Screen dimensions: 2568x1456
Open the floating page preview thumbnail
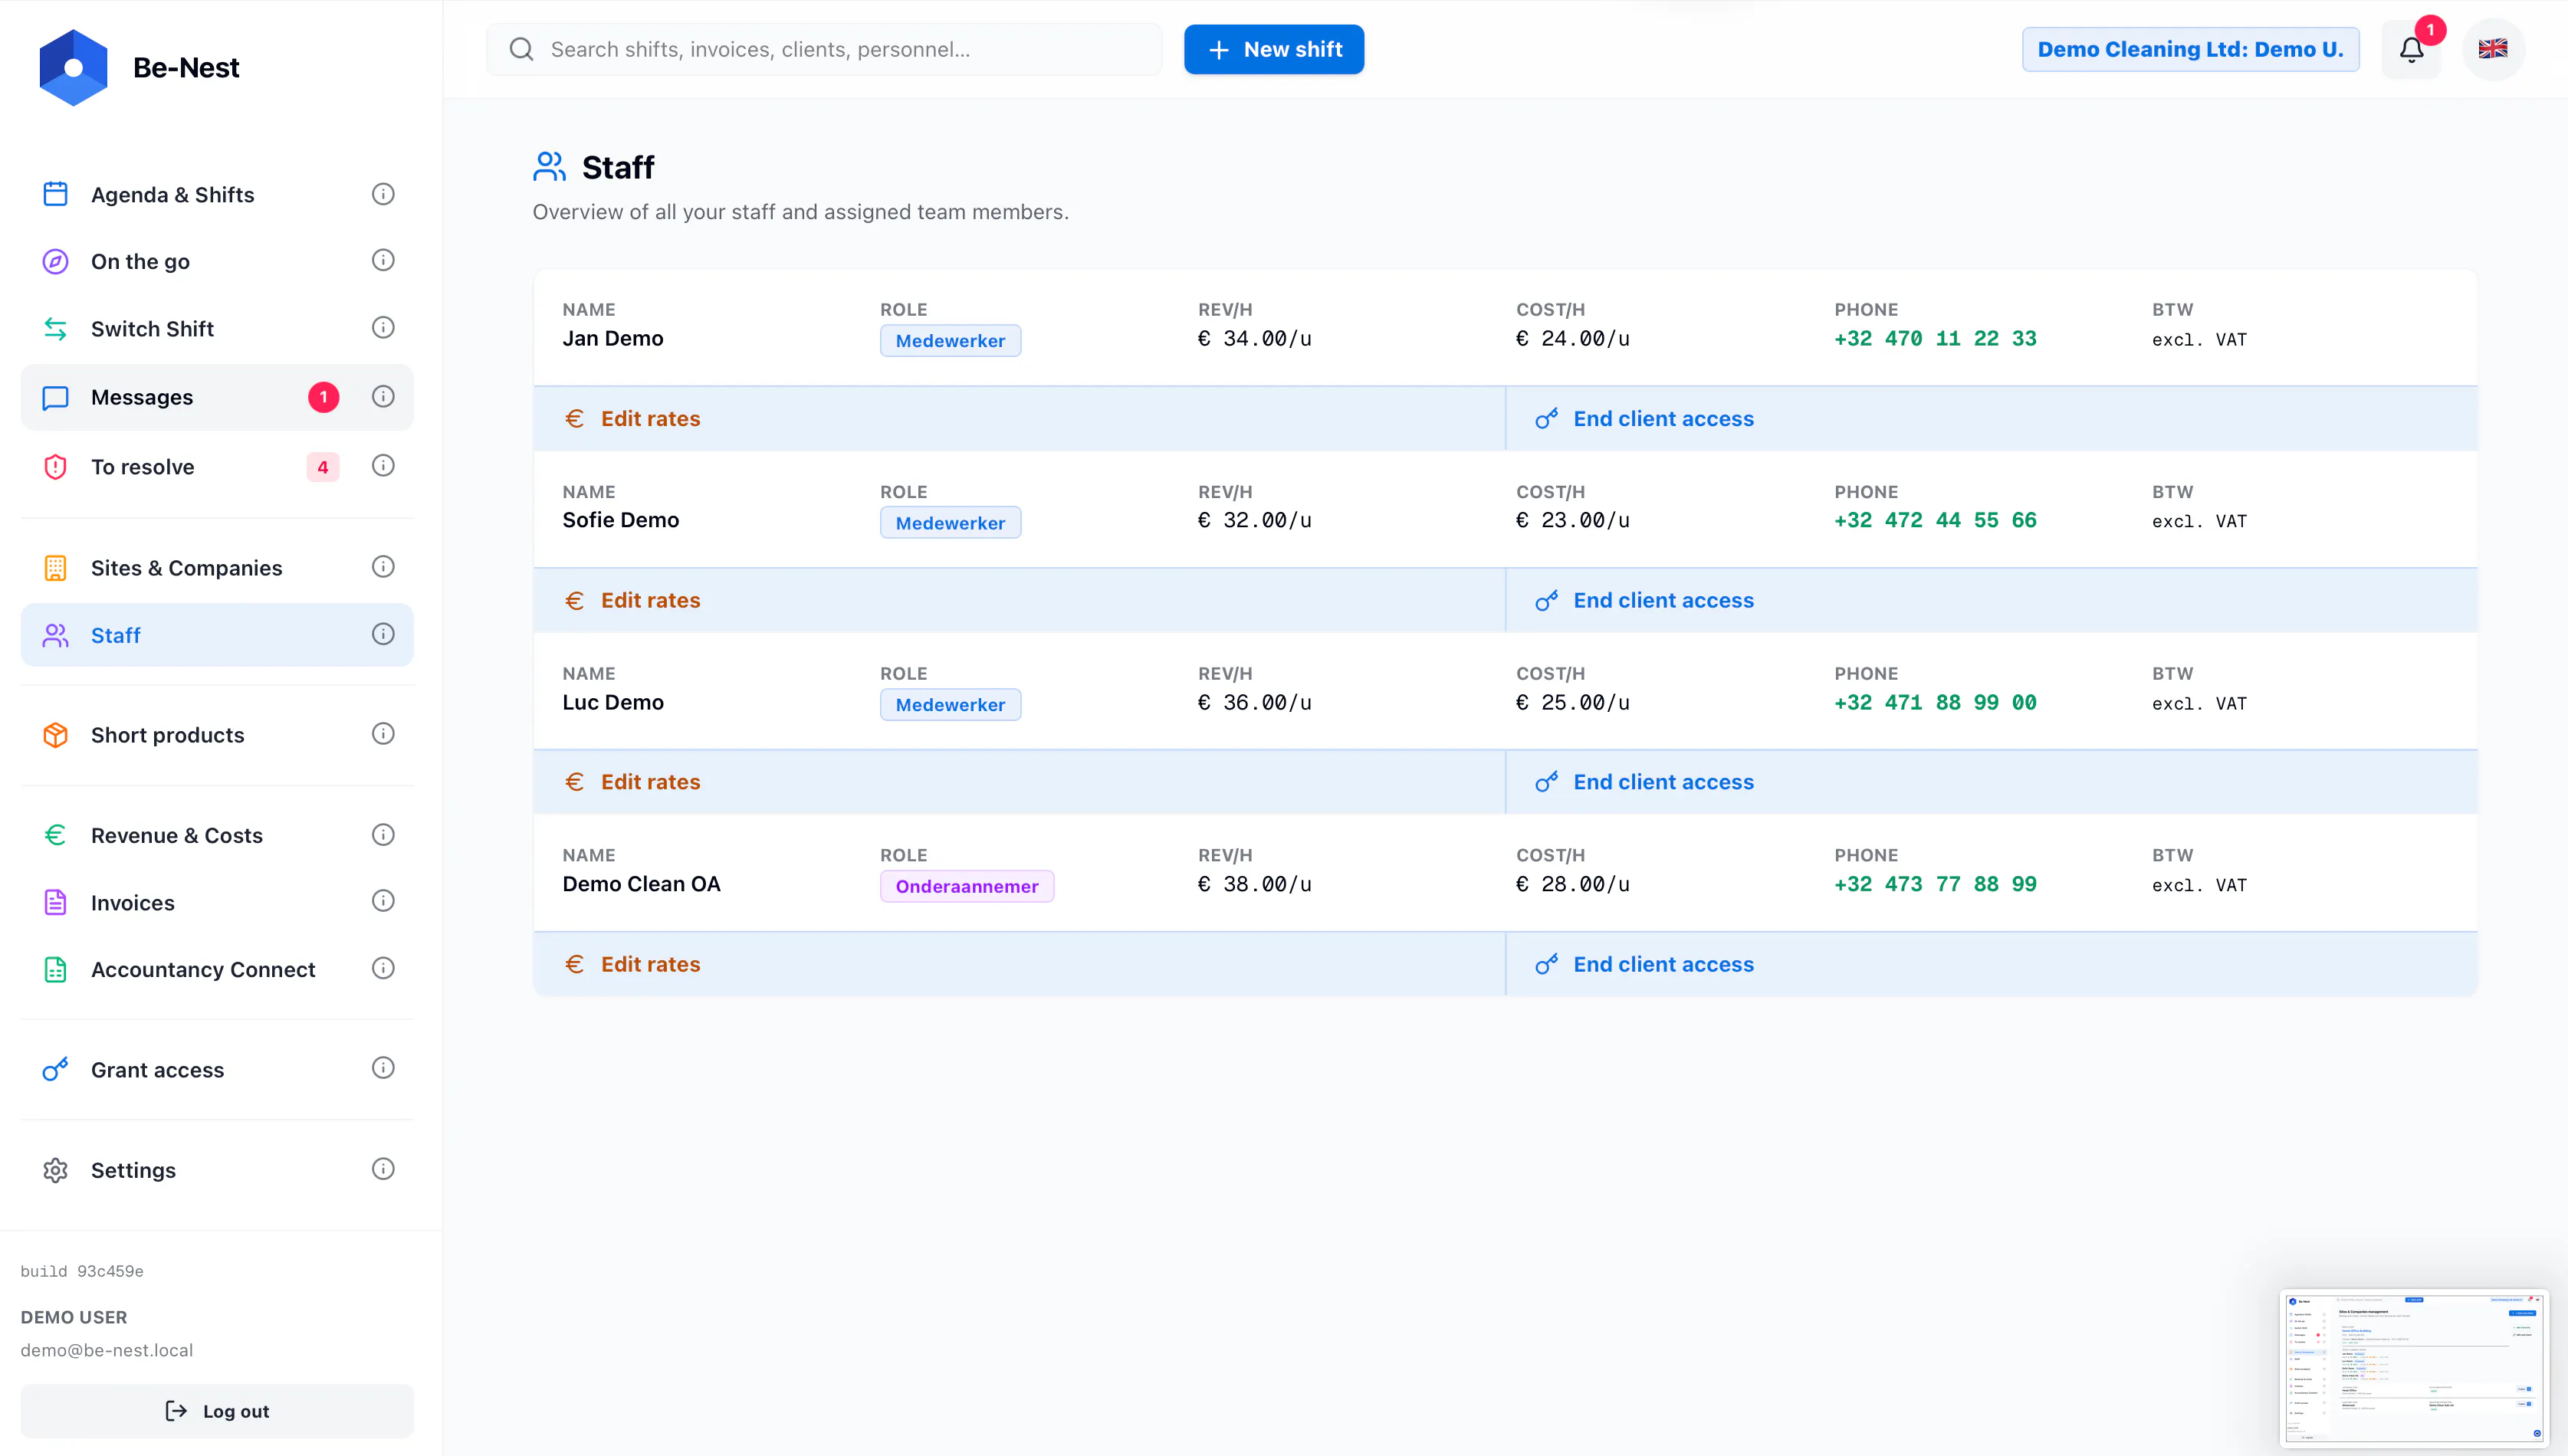[2414, 1368]
